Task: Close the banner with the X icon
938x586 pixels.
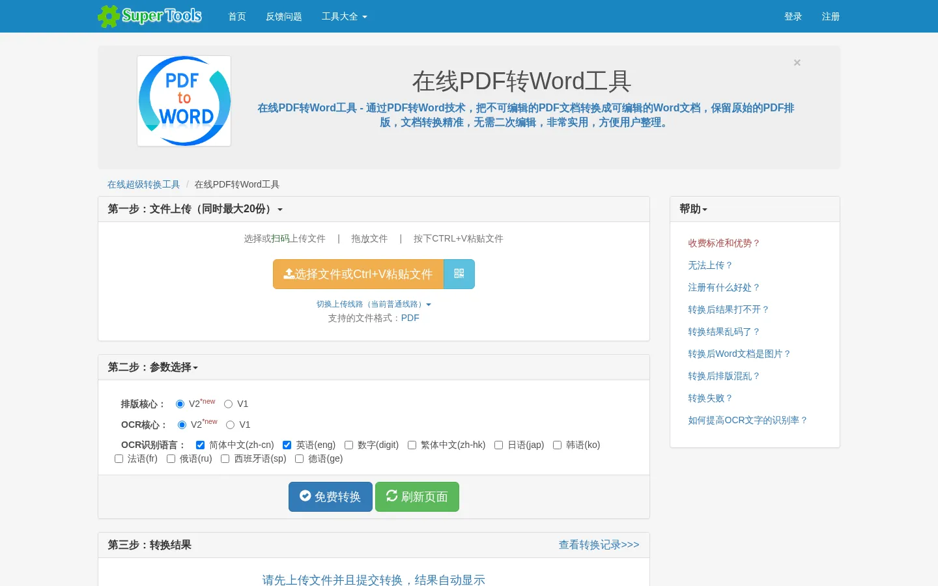Action: pyautogui.click(x=797, y=63)
